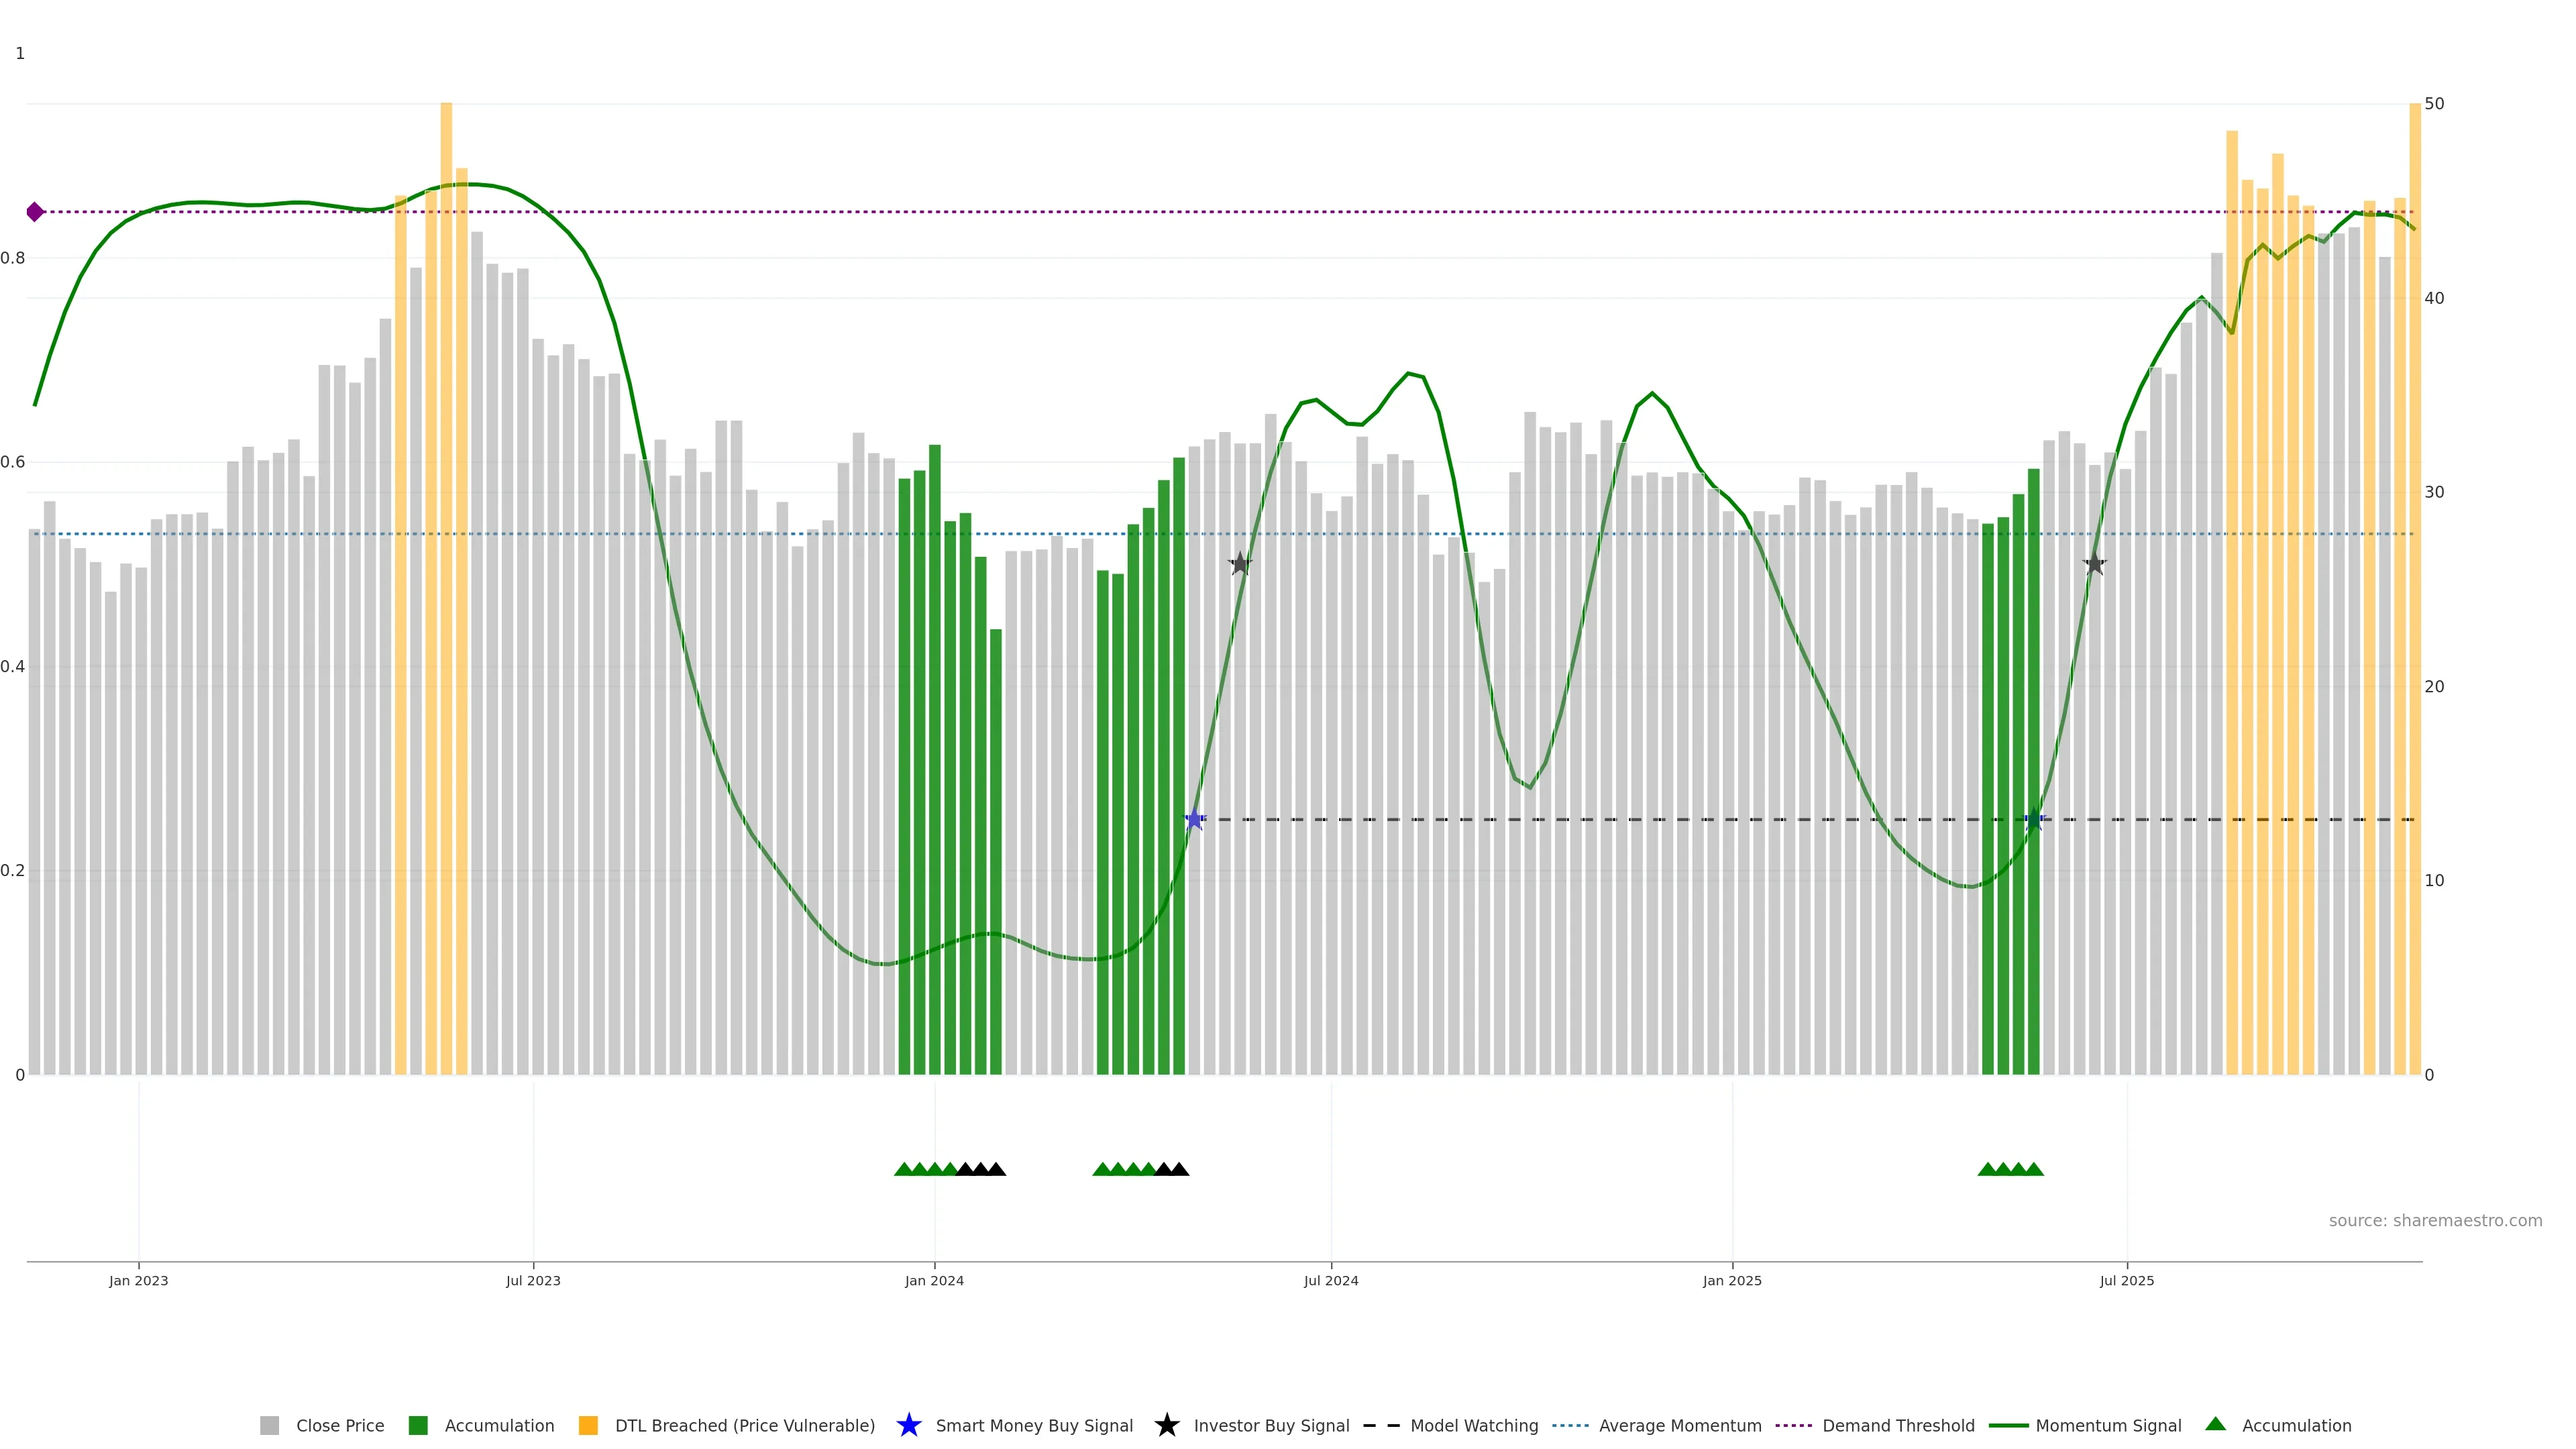Click accumulation triangles below 2025 green bars
The width and height of the screenshot is (2576, 1449).
pyautogui.click(x=2010, y=1169)
